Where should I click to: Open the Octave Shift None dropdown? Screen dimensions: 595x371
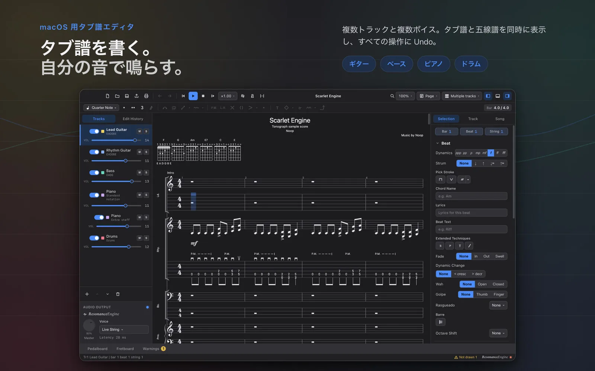[x=498, y=333]
